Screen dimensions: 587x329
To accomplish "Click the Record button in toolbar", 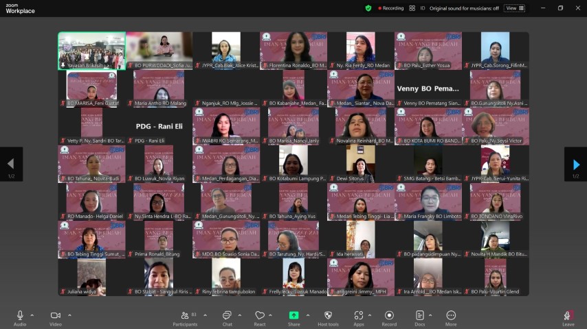I will 389,316.
